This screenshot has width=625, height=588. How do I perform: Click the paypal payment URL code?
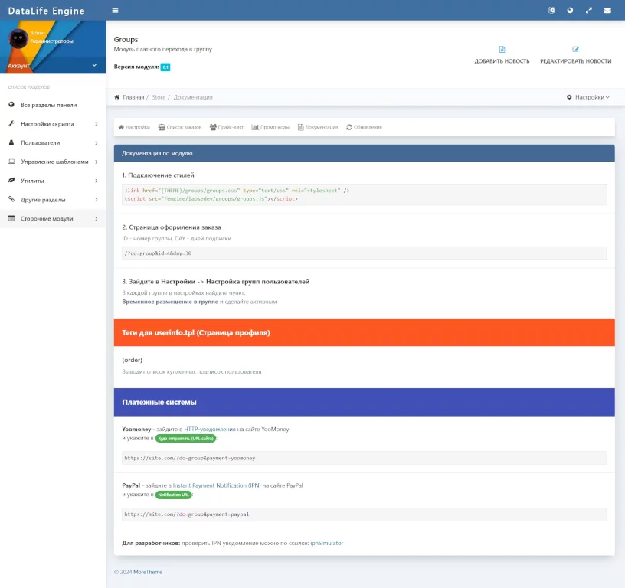(365, 514)
